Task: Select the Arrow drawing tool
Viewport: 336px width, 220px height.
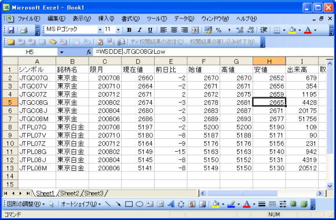Action: pyautogui.click(x=118, y=204)
